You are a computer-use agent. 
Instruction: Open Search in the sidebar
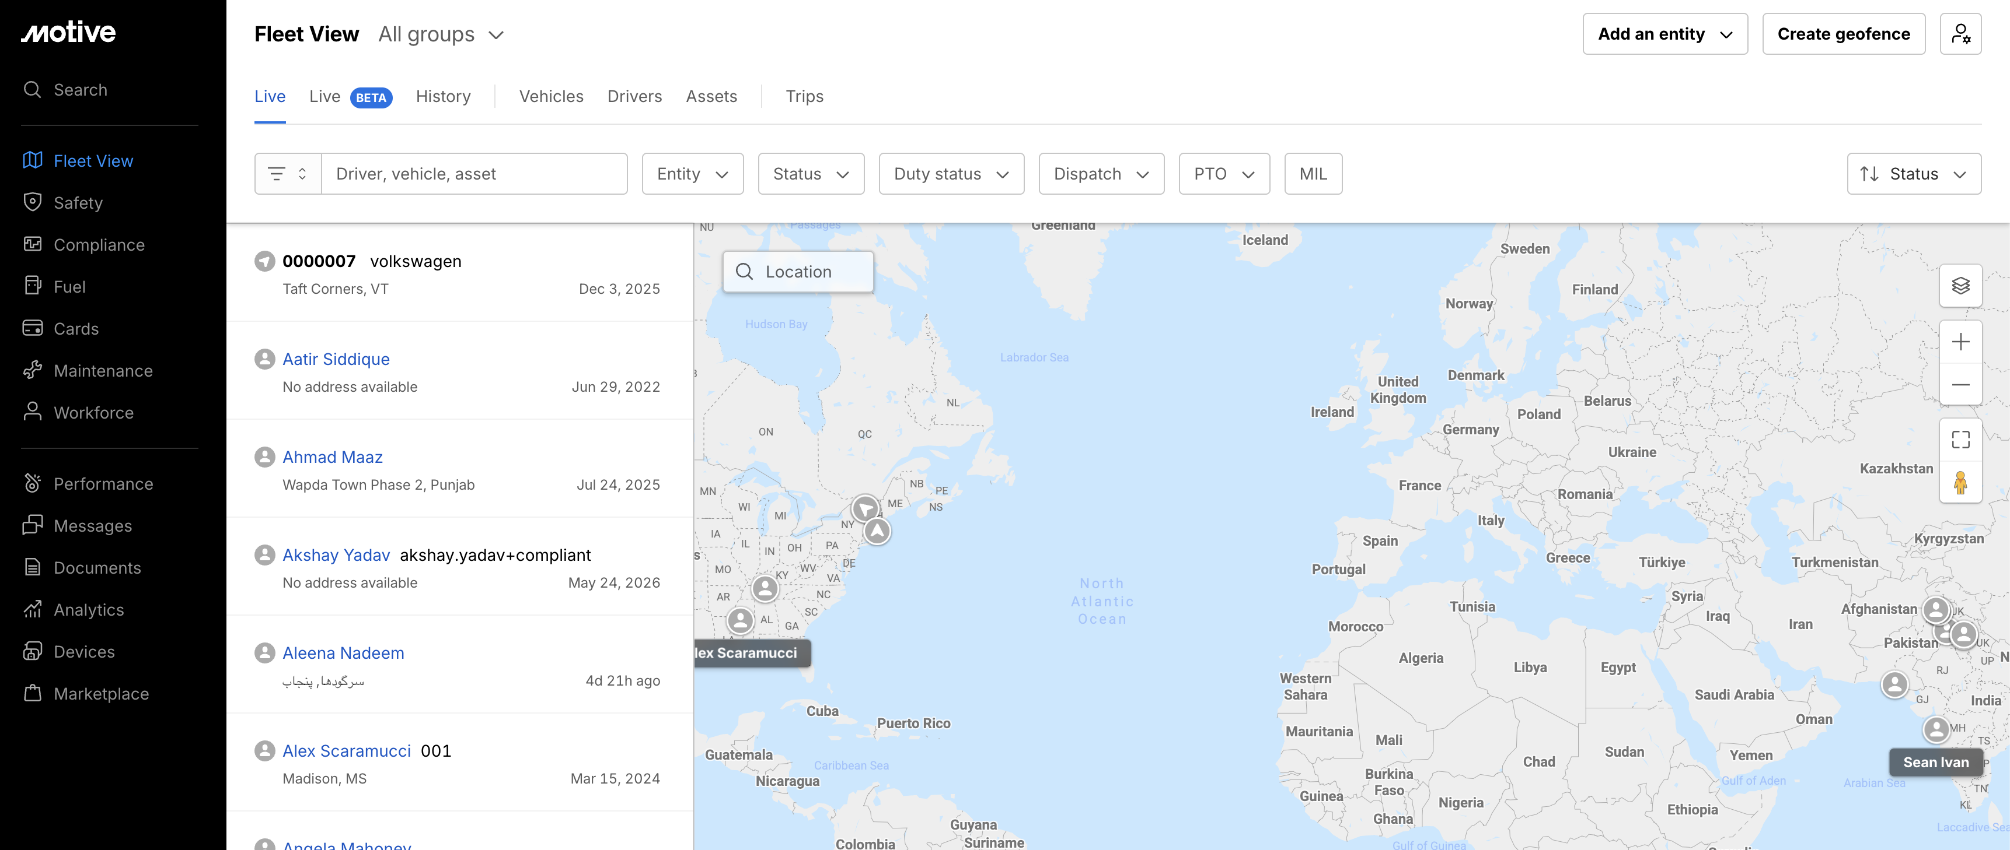tap(65, 90)
